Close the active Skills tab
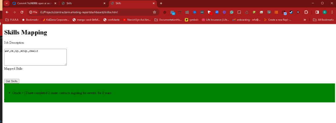The width and height of the screenshot is (336, 123). click(x=154, y=3)
